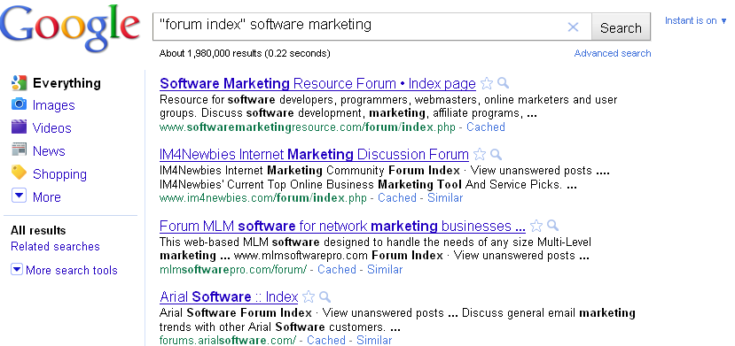Switch to Videos results
The height and width of the screenshot is (346, 735).
[x=51, y=128]
